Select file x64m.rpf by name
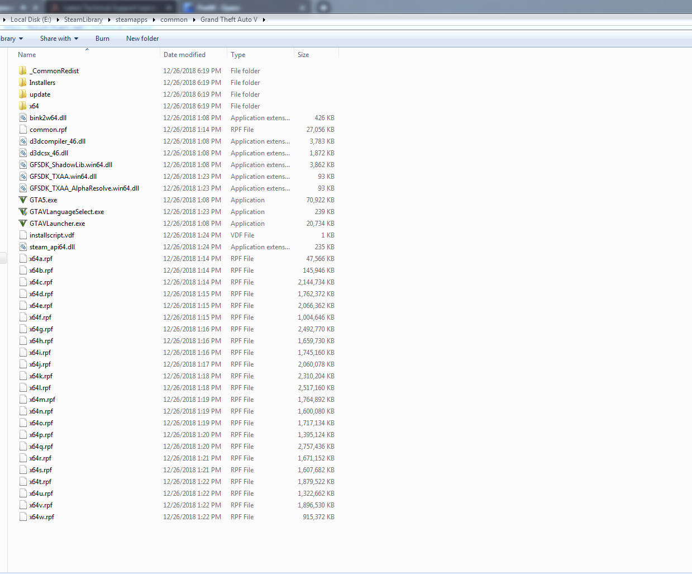 point(42,400)
